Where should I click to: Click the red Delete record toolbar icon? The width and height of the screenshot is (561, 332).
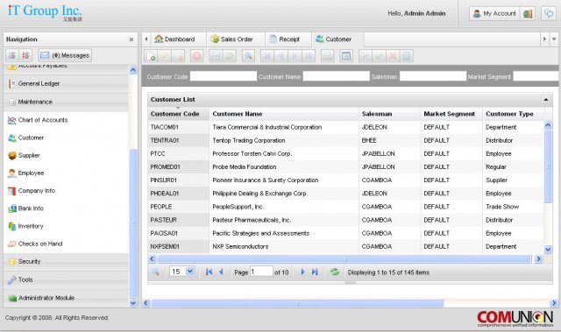tap(196, 56)
